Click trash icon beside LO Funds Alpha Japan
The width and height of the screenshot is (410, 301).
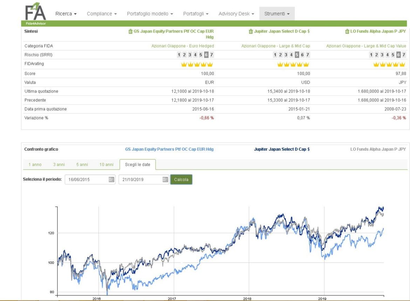(x=347, y=32)
